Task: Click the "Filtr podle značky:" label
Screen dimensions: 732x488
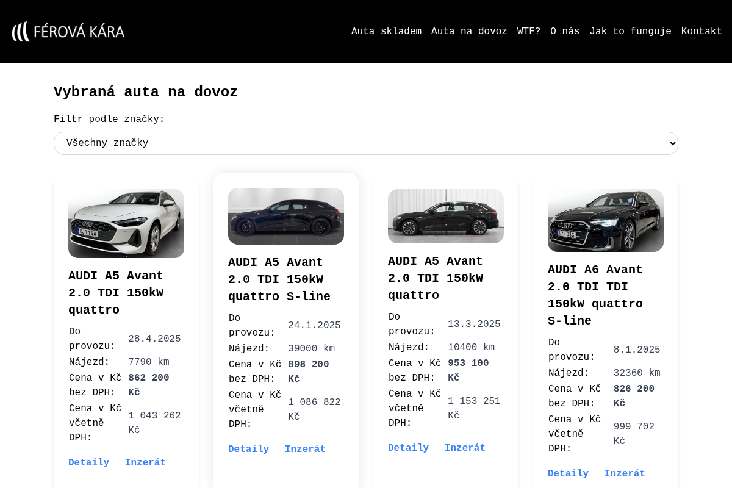Action: (109, 120)
